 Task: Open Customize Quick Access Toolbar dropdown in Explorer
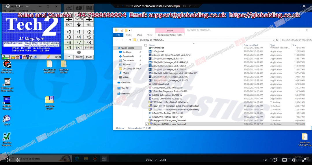click(129, 30)
